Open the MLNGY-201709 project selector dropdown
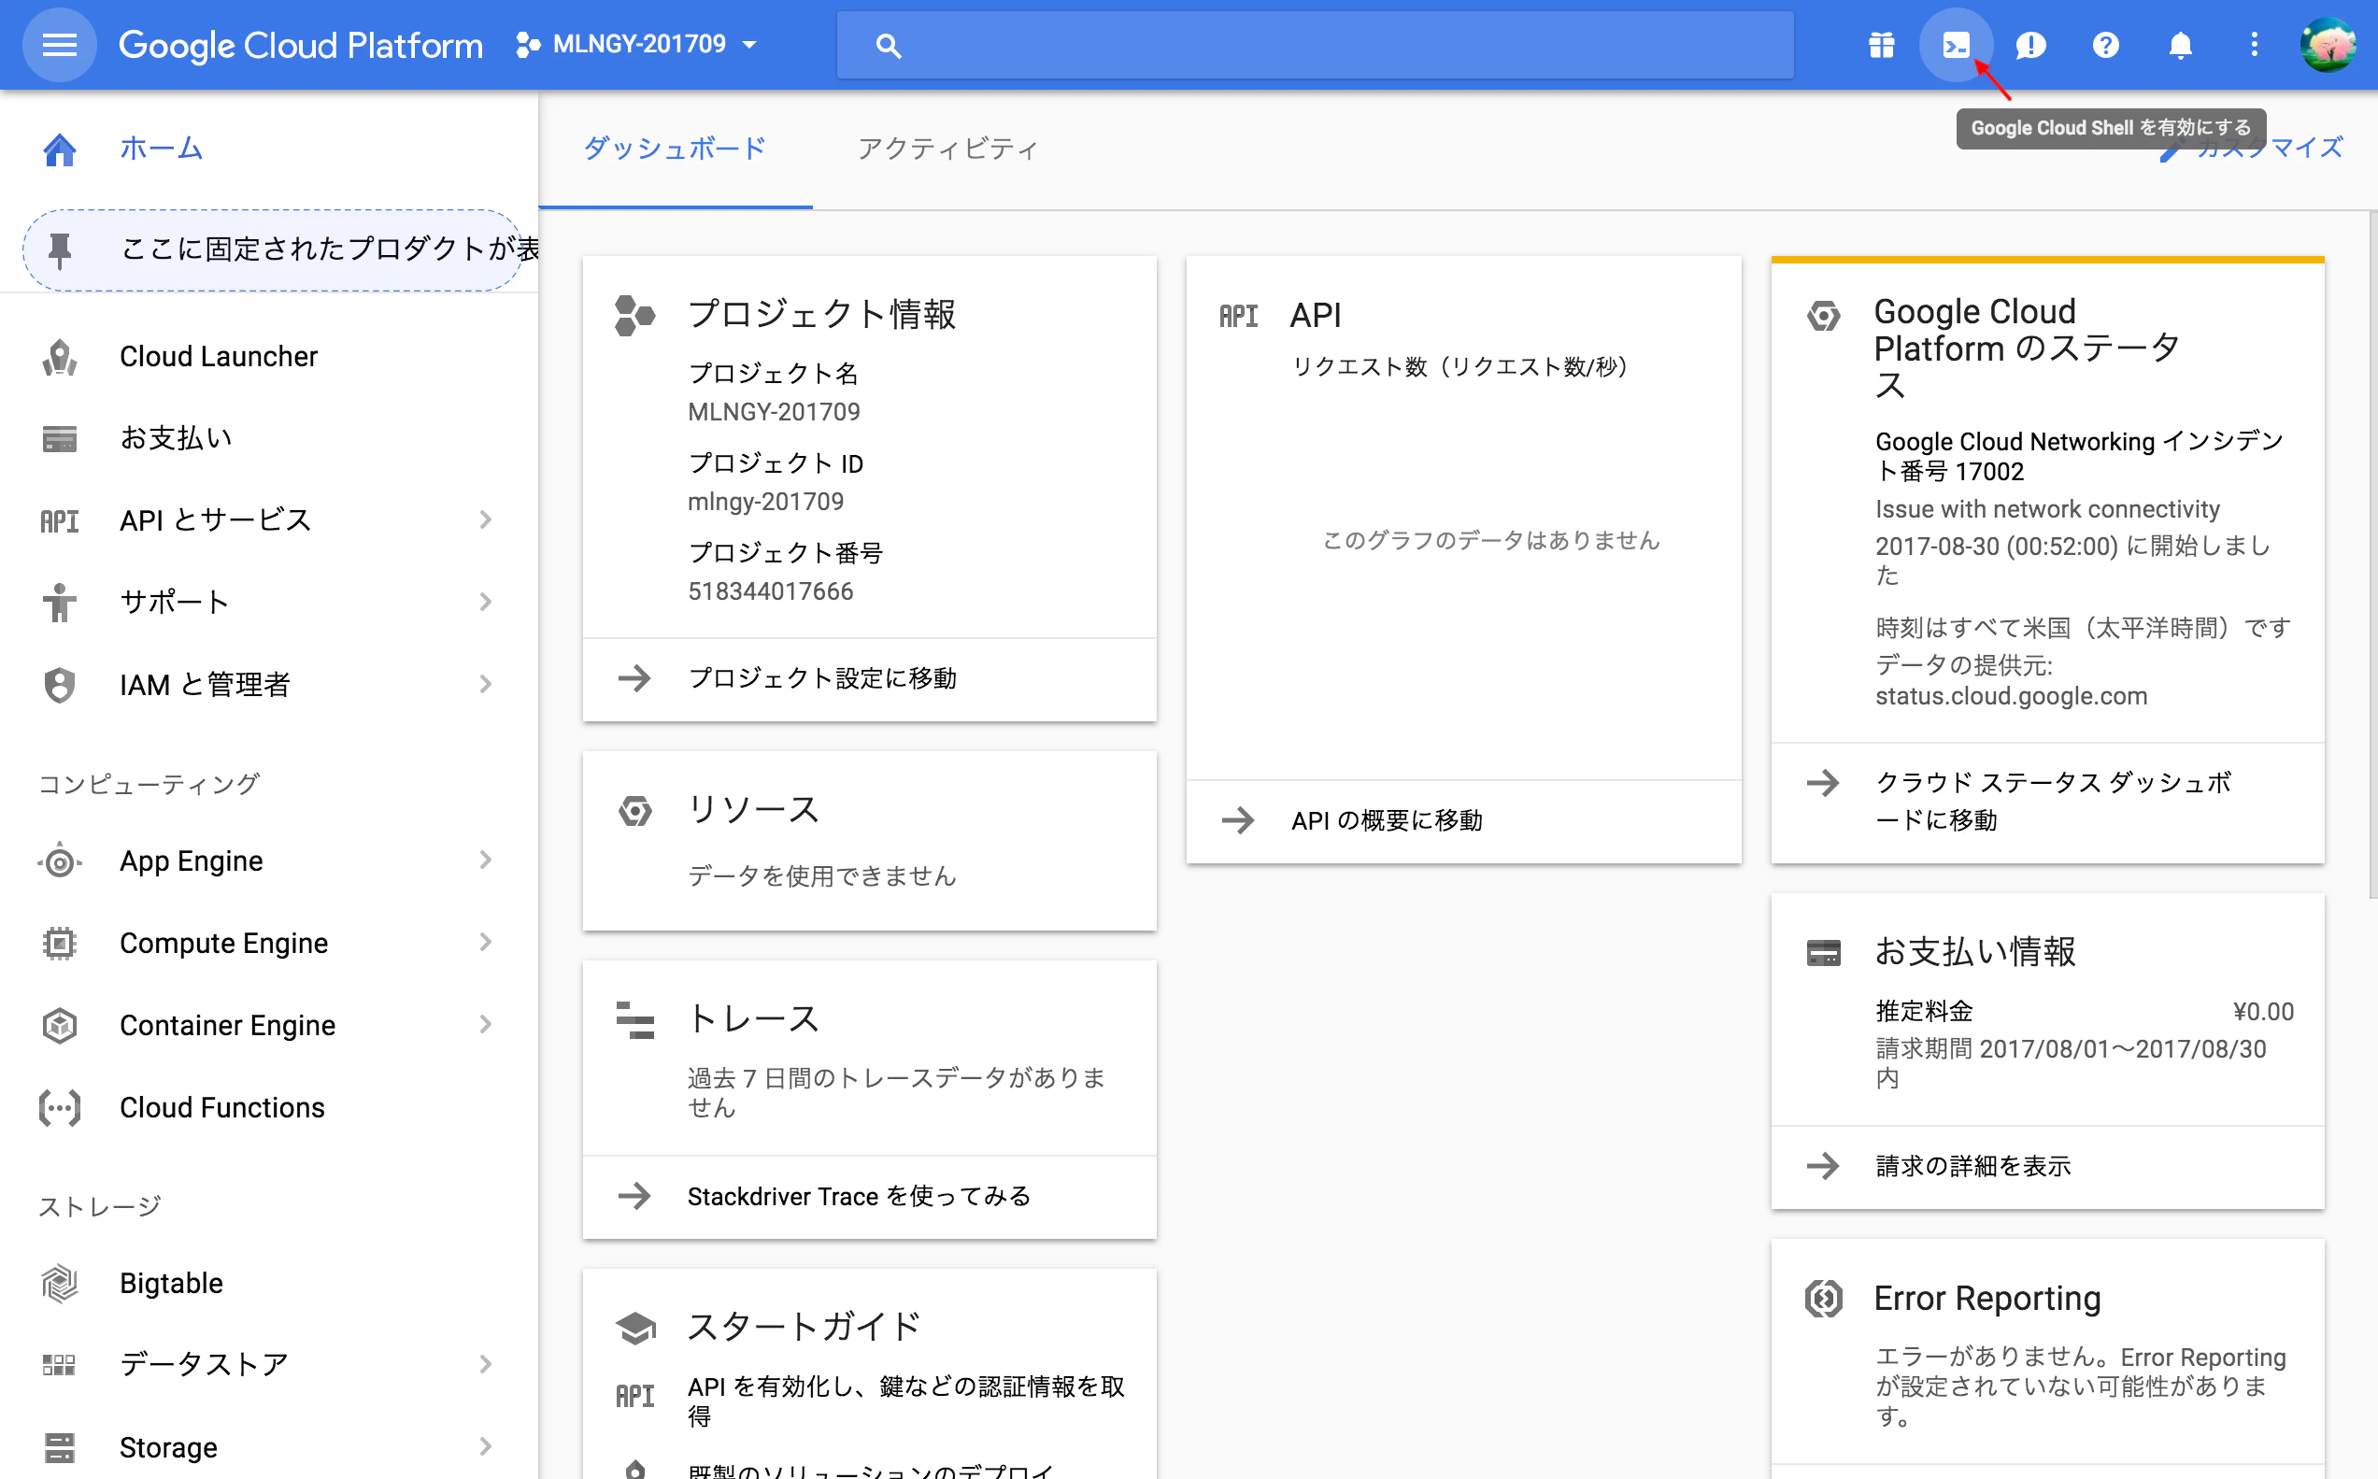2378x1479 pixels. tap(637, 45)
